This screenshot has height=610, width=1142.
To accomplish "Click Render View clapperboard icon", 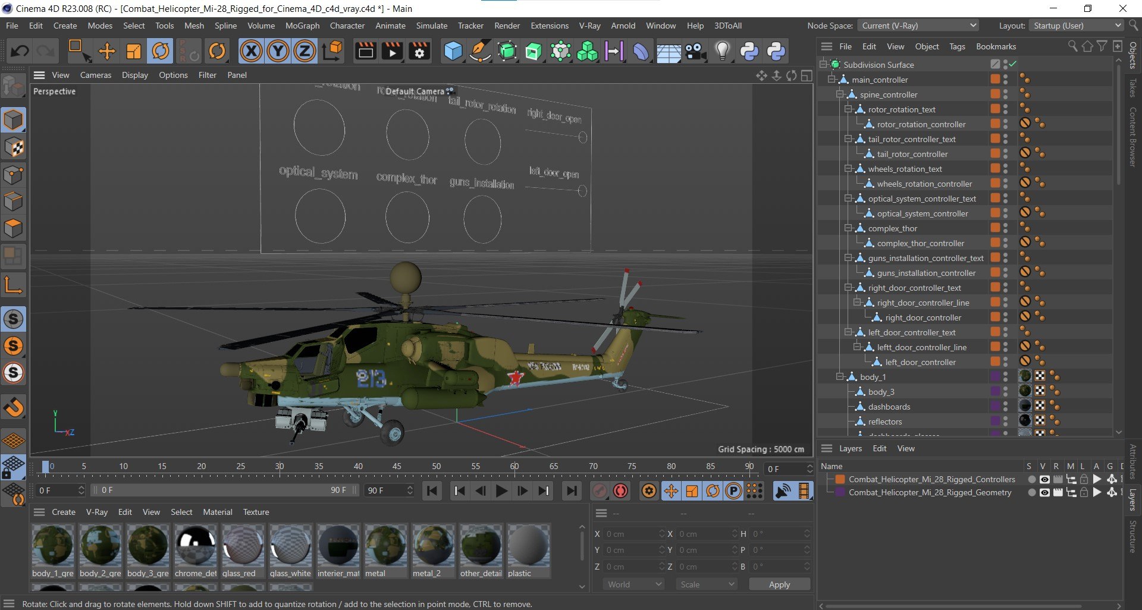I will (365, 51).
